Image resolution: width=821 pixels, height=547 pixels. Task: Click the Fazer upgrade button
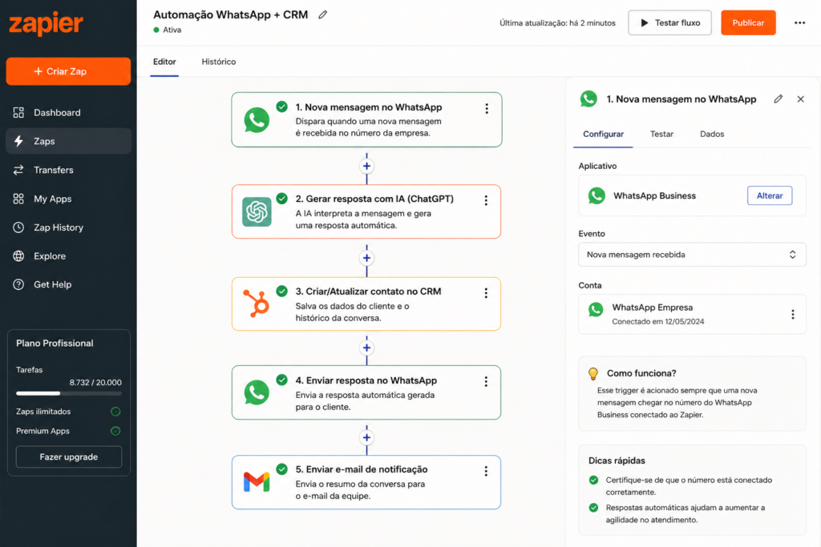pyautogui.click(x=69, y=457)
